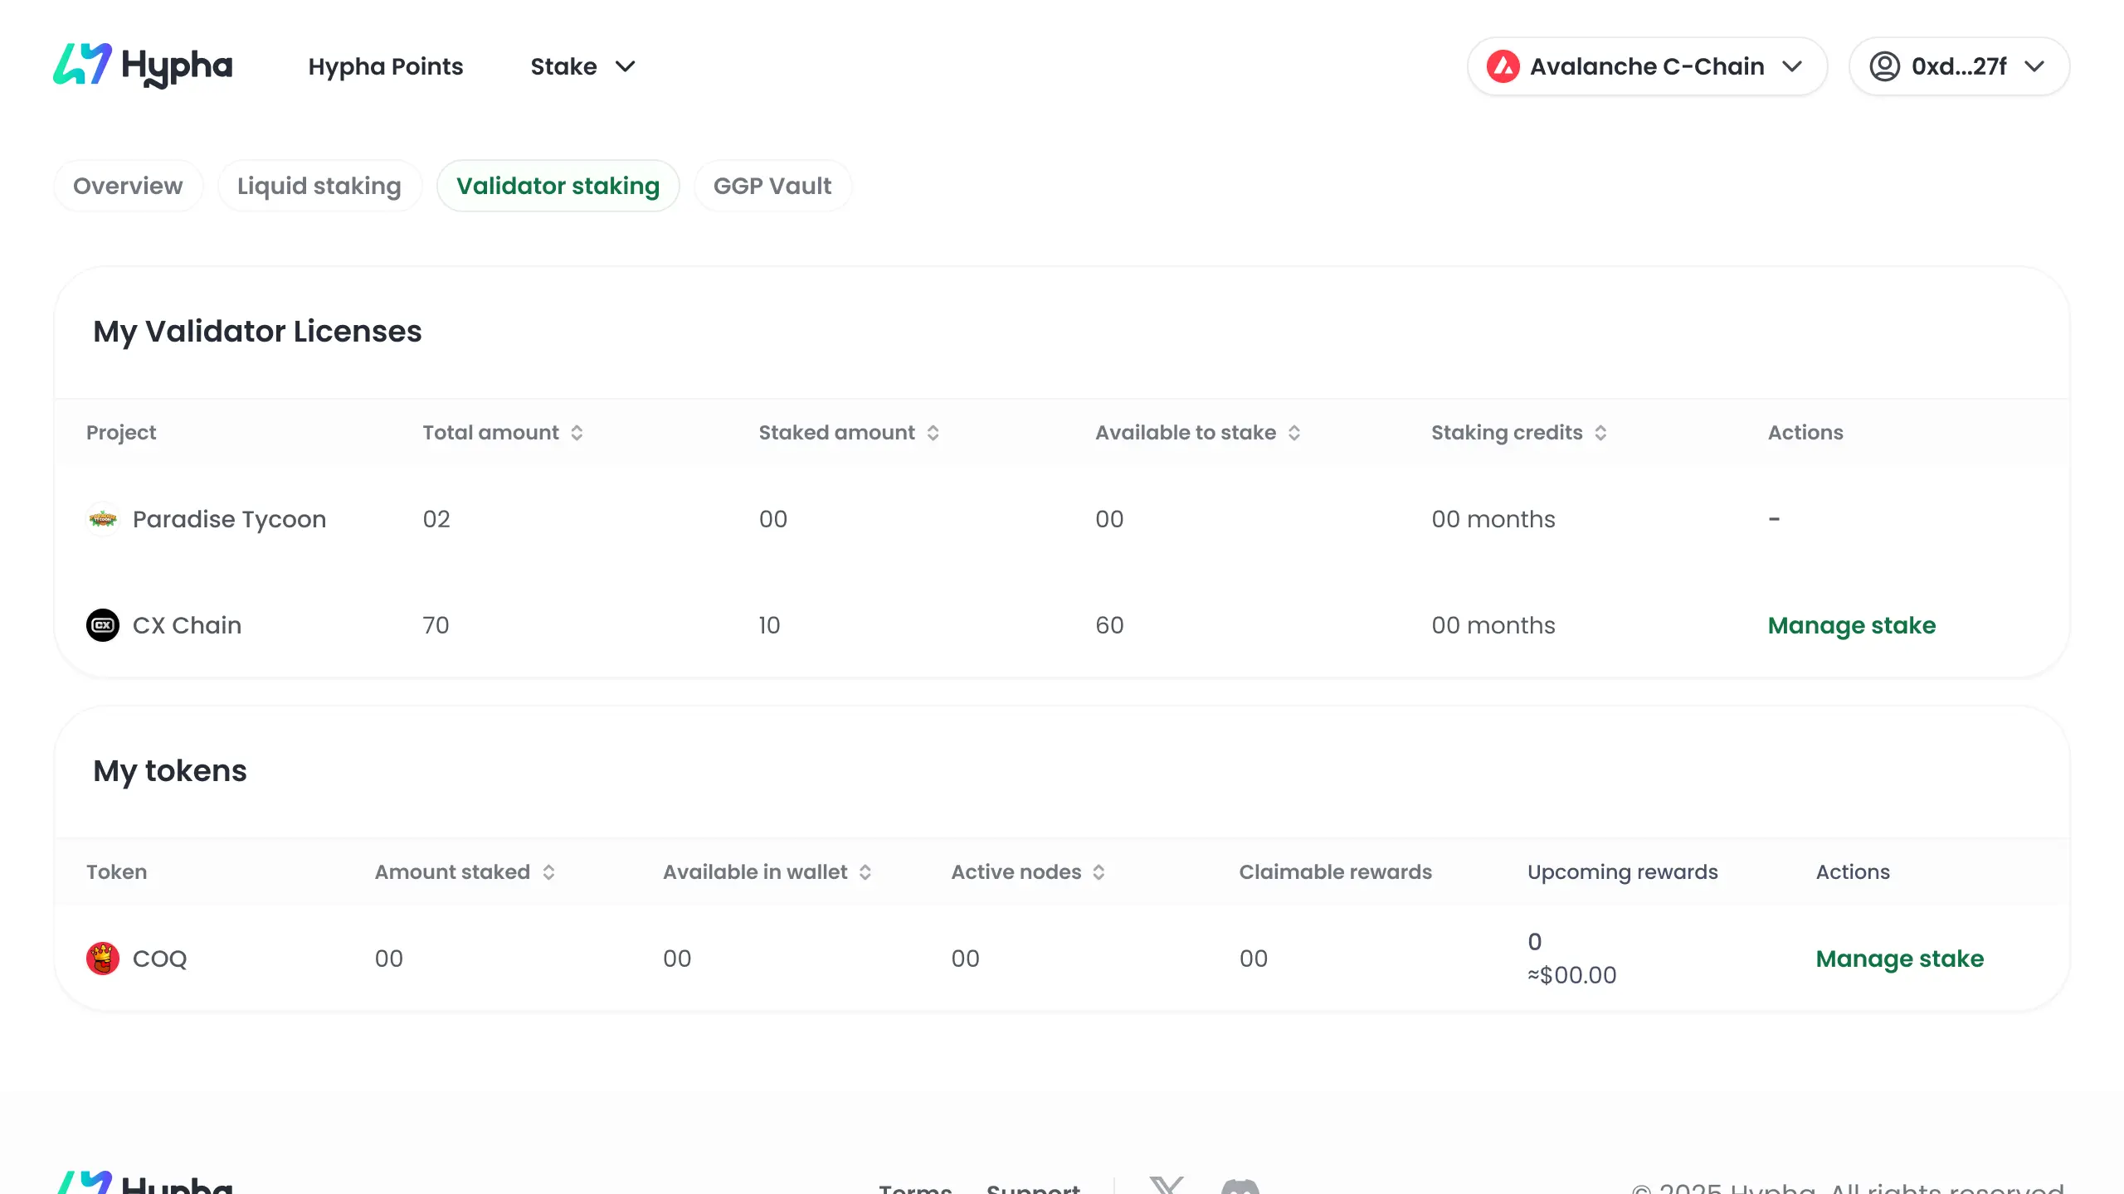The height and width of the screenshot is (1194, 2124).
Task: Click the Hypha logo in header
Action: pyautogui.click(x=143, y=66)
